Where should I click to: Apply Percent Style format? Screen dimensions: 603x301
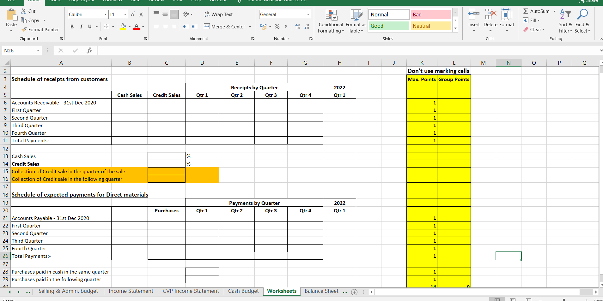[x=277, y=27]
